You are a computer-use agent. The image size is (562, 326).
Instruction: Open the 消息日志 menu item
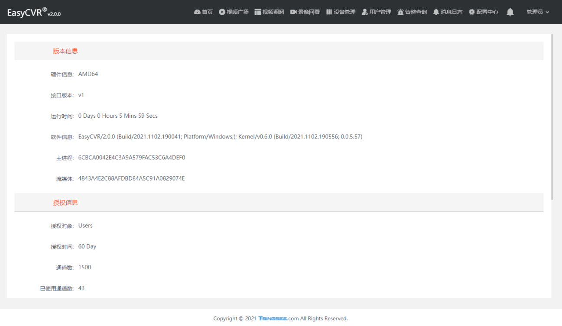pyautogui.click(x=448, y=12)
